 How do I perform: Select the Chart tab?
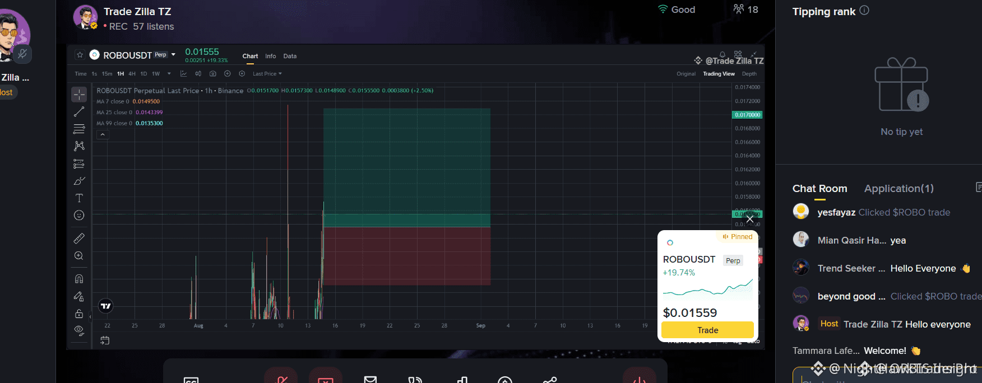pos(250,56)
